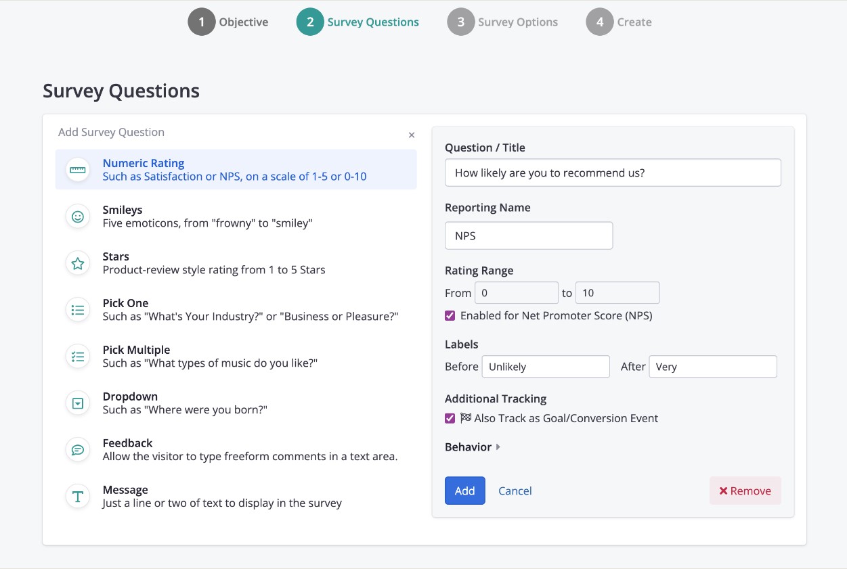
Task: Select 'Just a line or two of text' description
Action: (x=222, y=503)
